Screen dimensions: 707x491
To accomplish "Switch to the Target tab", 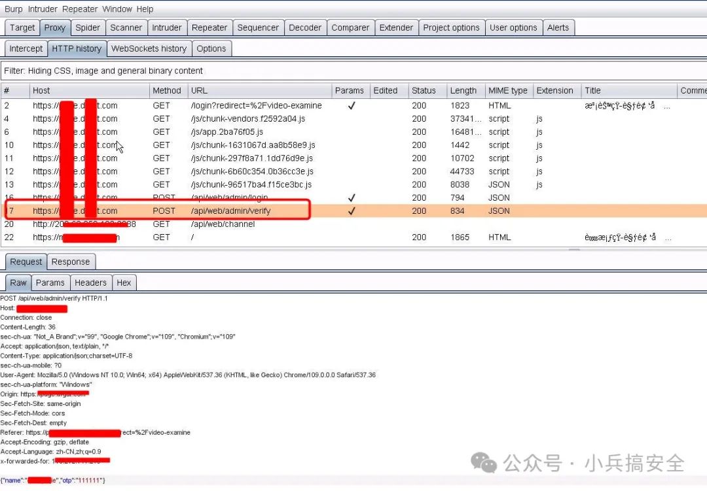I will 22,27.
